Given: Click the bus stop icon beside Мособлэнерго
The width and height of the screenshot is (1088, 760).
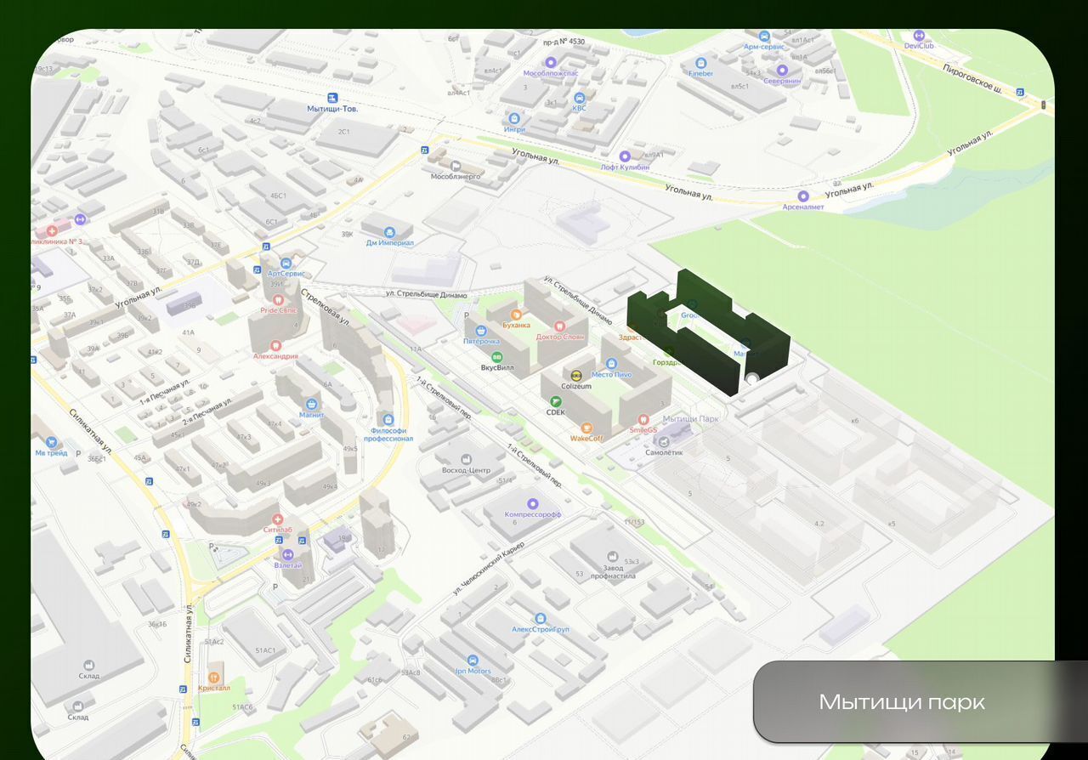Looking at the screenshot, I should coord(424,150).
